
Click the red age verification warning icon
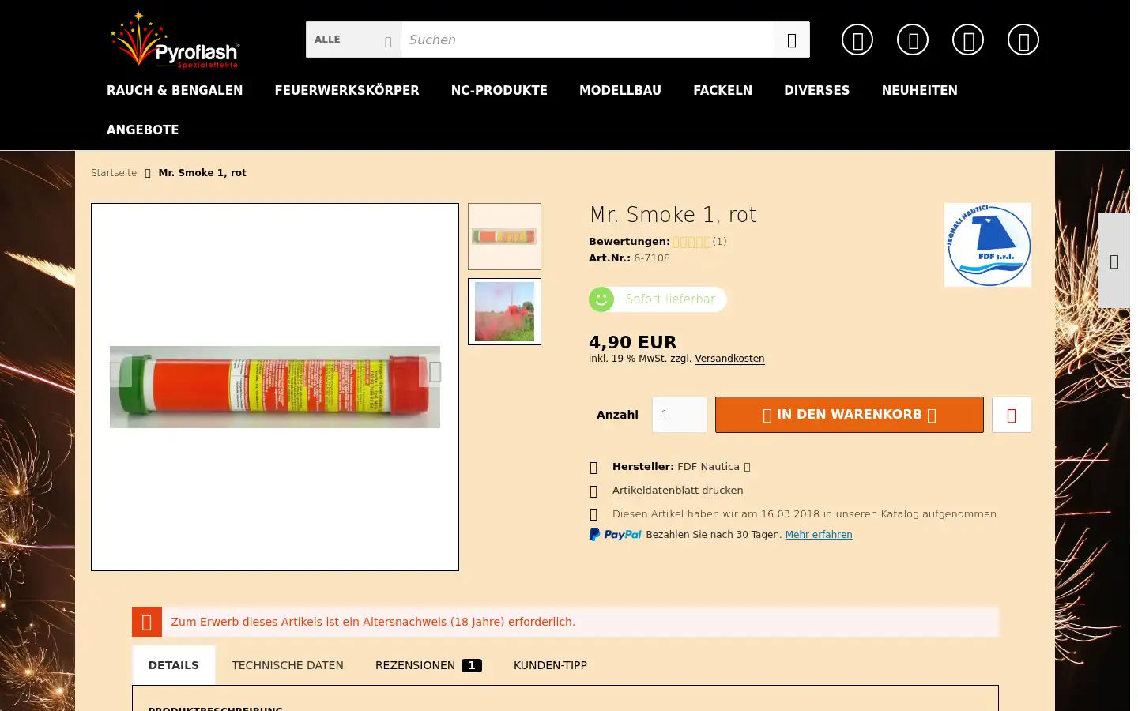click(147, 622)
